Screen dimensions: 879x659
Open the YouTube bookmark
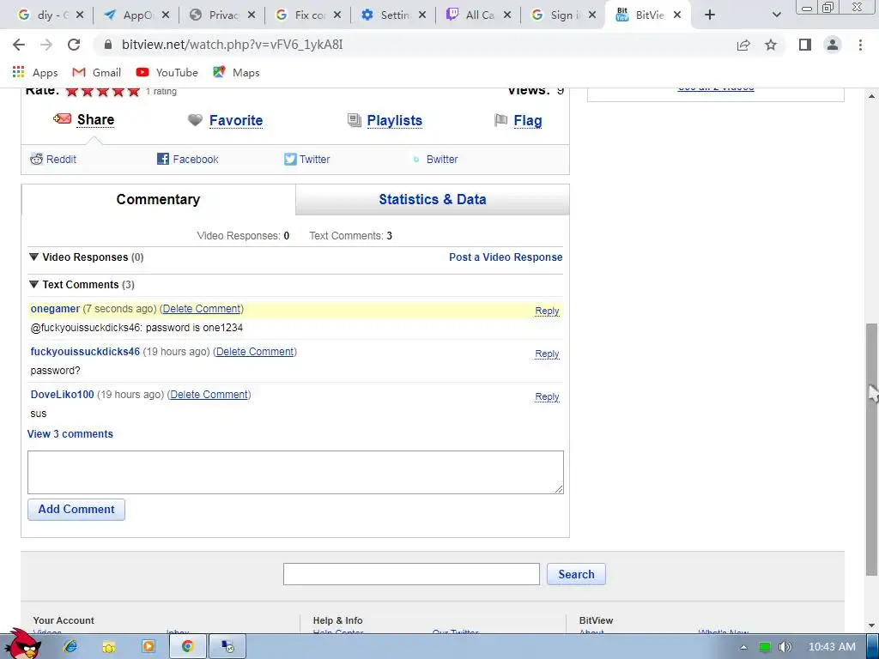pyautogui.click(x=167, y=72)
